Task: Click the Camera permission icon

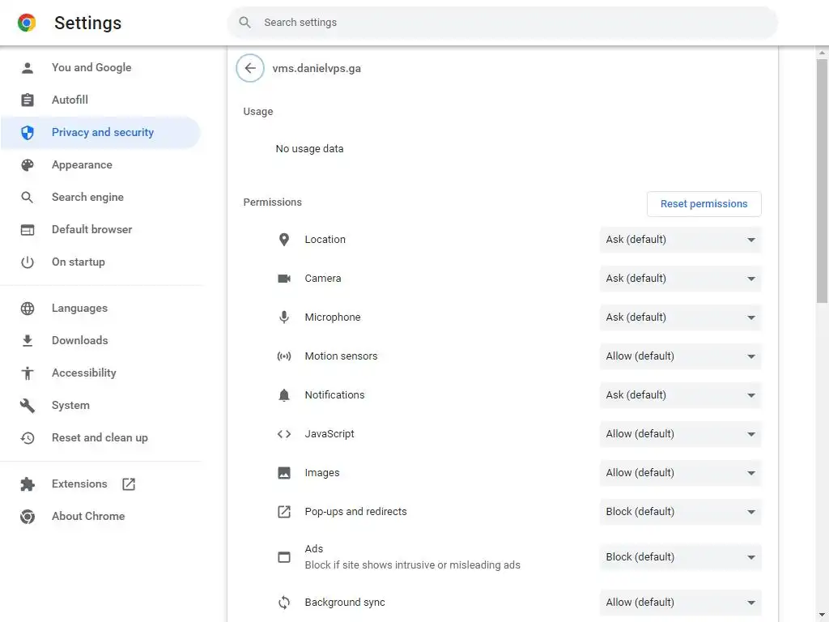Action: pos(284,279)
